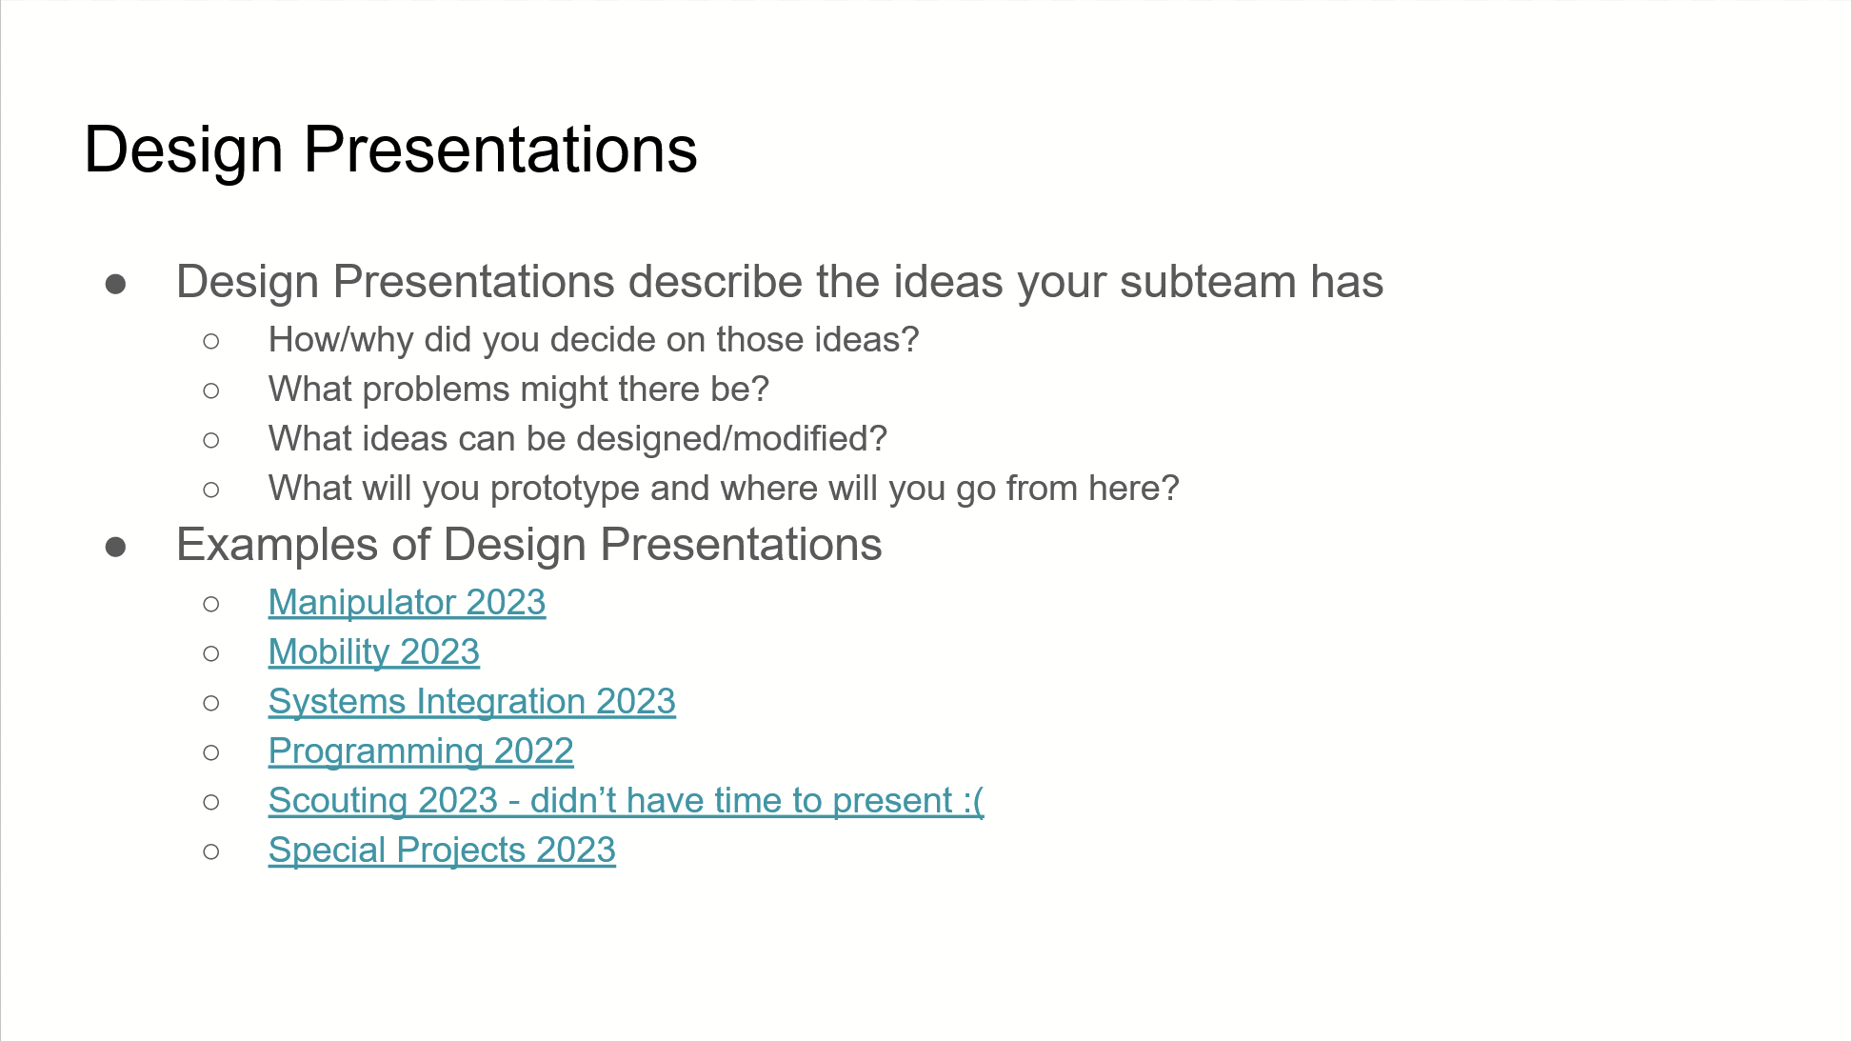Click the hollow bullet beside Programming 2022

click(x=211, y=752)
